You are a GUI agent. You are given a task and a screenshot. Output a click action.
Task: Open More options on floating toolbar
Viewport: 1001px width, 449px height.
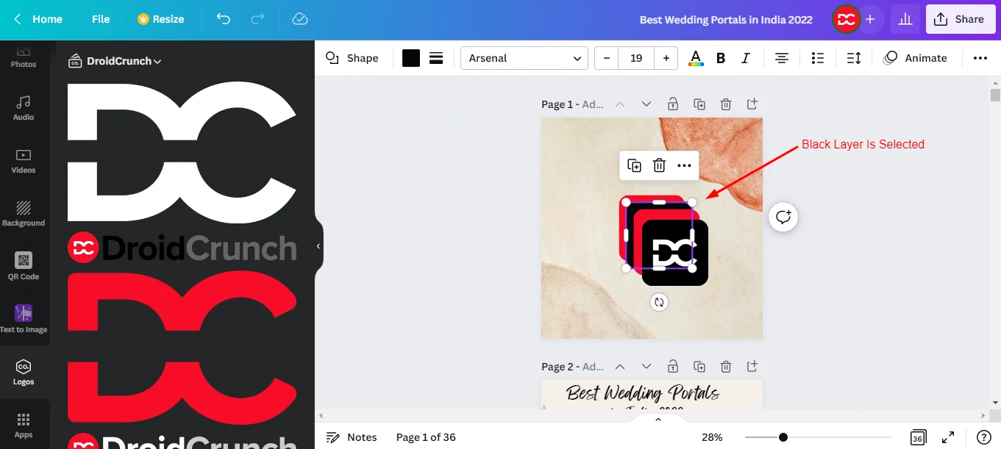coord(684,165)
